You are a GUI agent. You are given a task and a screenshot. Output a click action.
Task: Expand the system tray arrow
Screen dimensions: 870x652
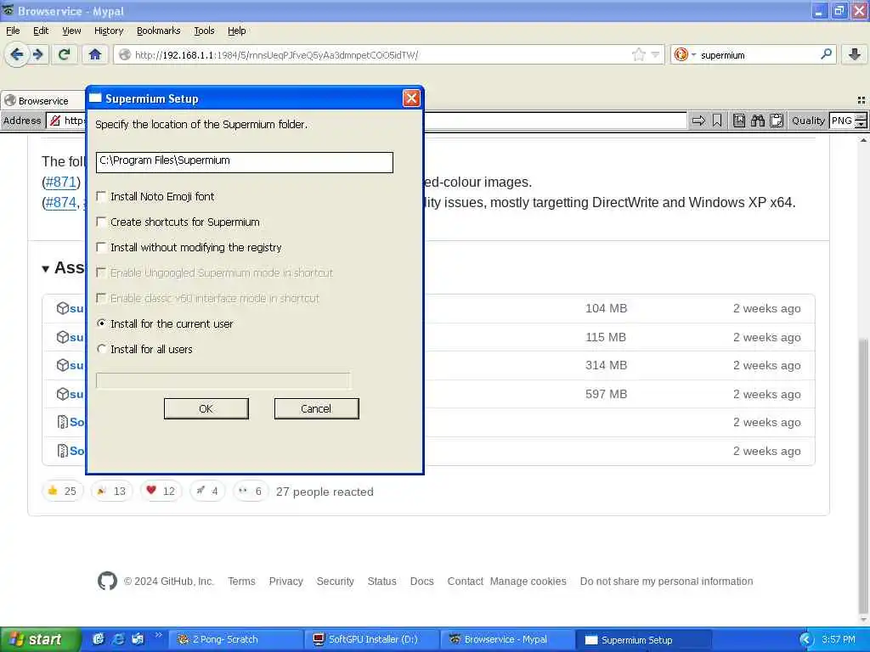(805, 639)
